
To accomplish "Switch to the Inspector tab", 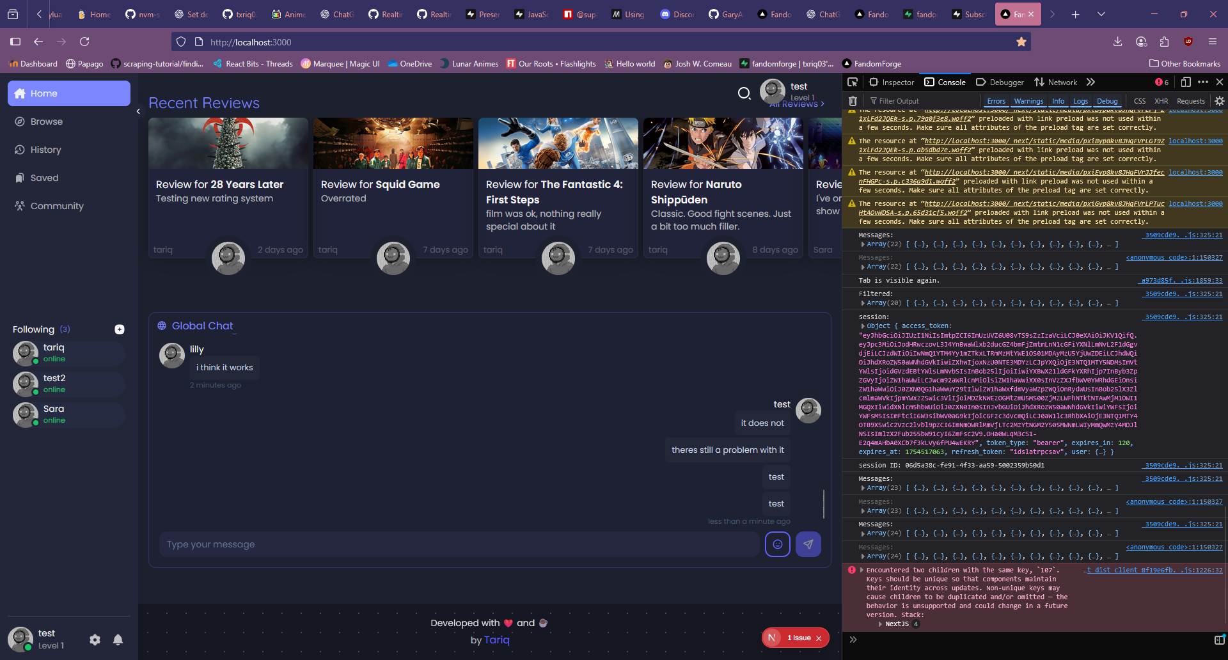I will click(x=892, y=82).
